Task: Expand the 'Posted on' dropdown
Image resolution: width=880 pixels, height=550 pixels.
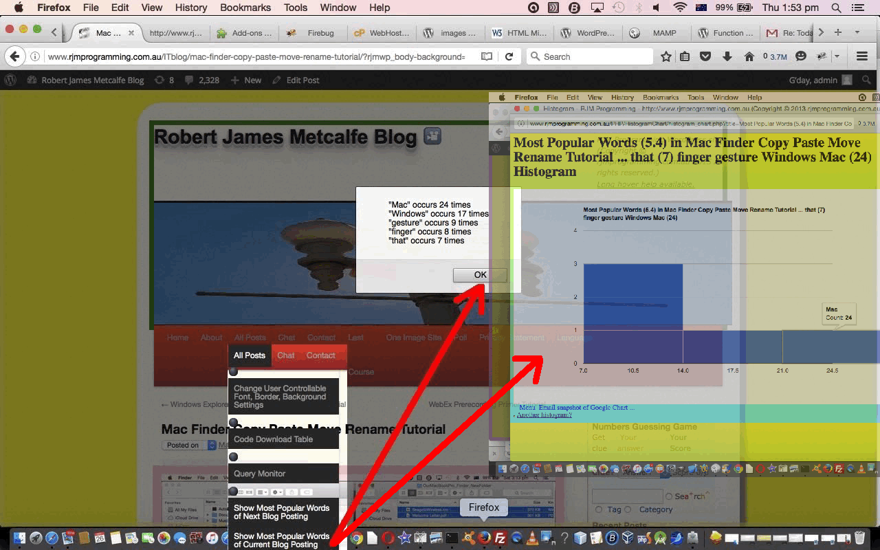Action: click(x=212, y=445)
